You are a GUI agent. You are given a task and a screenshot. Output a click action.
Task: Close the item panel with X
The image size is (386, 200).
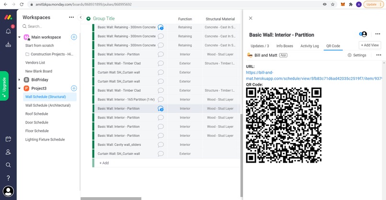pos(250,18)
